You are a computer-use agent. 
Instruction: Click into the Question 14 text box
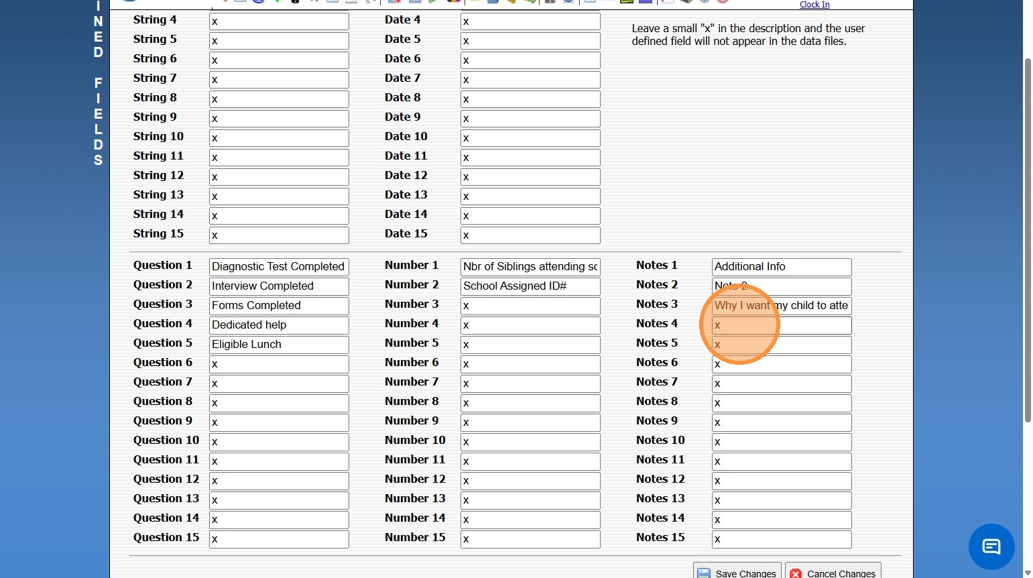click(x=279, y=520)
